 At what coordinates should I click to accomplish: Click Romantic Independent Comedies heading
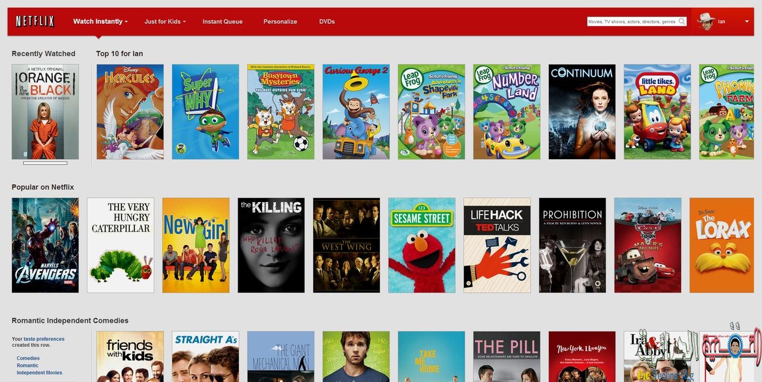click(70, 321)
